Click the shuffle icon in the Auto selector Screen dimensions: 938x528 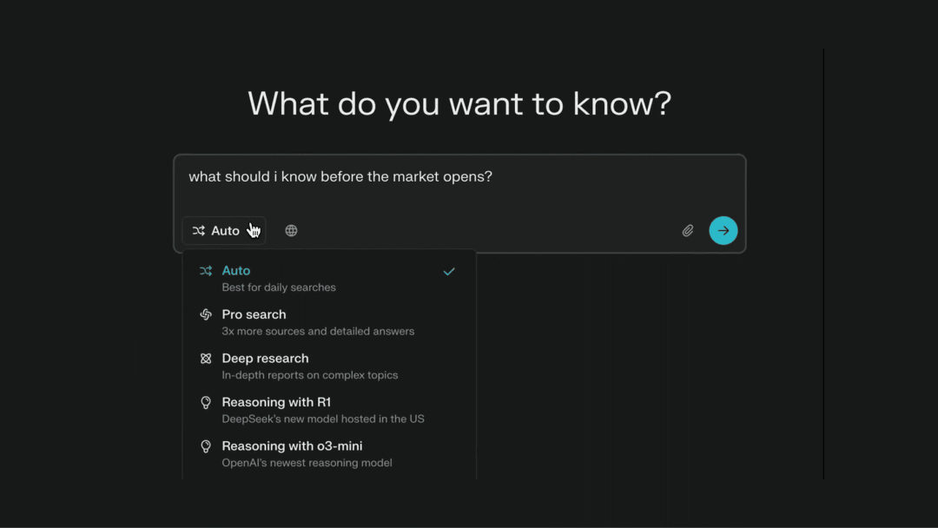[x=199, y=231]
